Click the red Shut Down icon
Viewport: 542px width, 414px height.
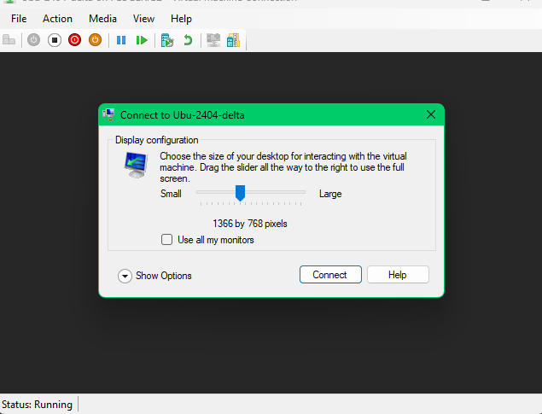[75, 40]
